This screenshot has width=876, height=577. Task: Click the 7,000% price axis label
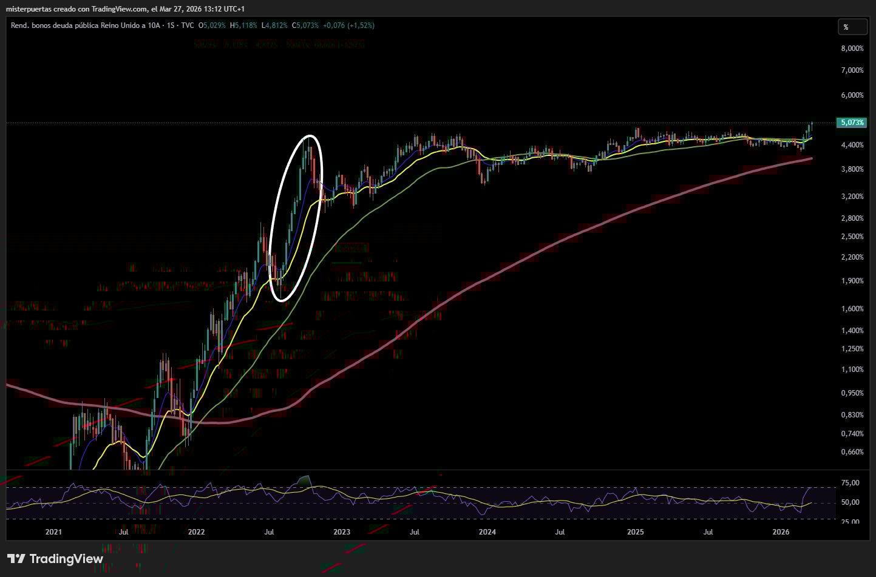tap(852, 70)
